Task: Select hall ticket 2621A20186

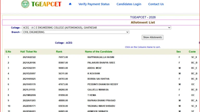Action: [29, 62]
